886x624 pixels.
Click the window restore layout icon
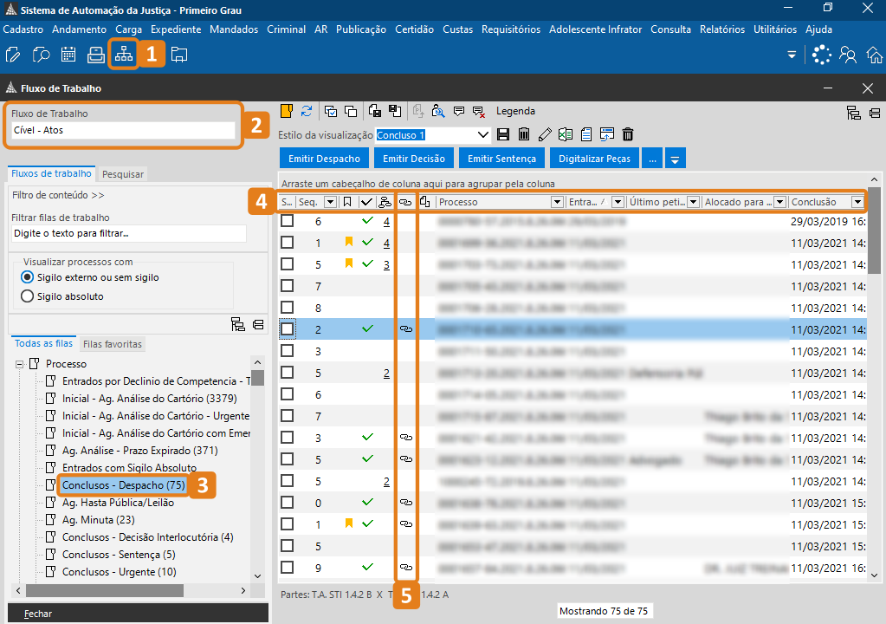pos(607,134)
